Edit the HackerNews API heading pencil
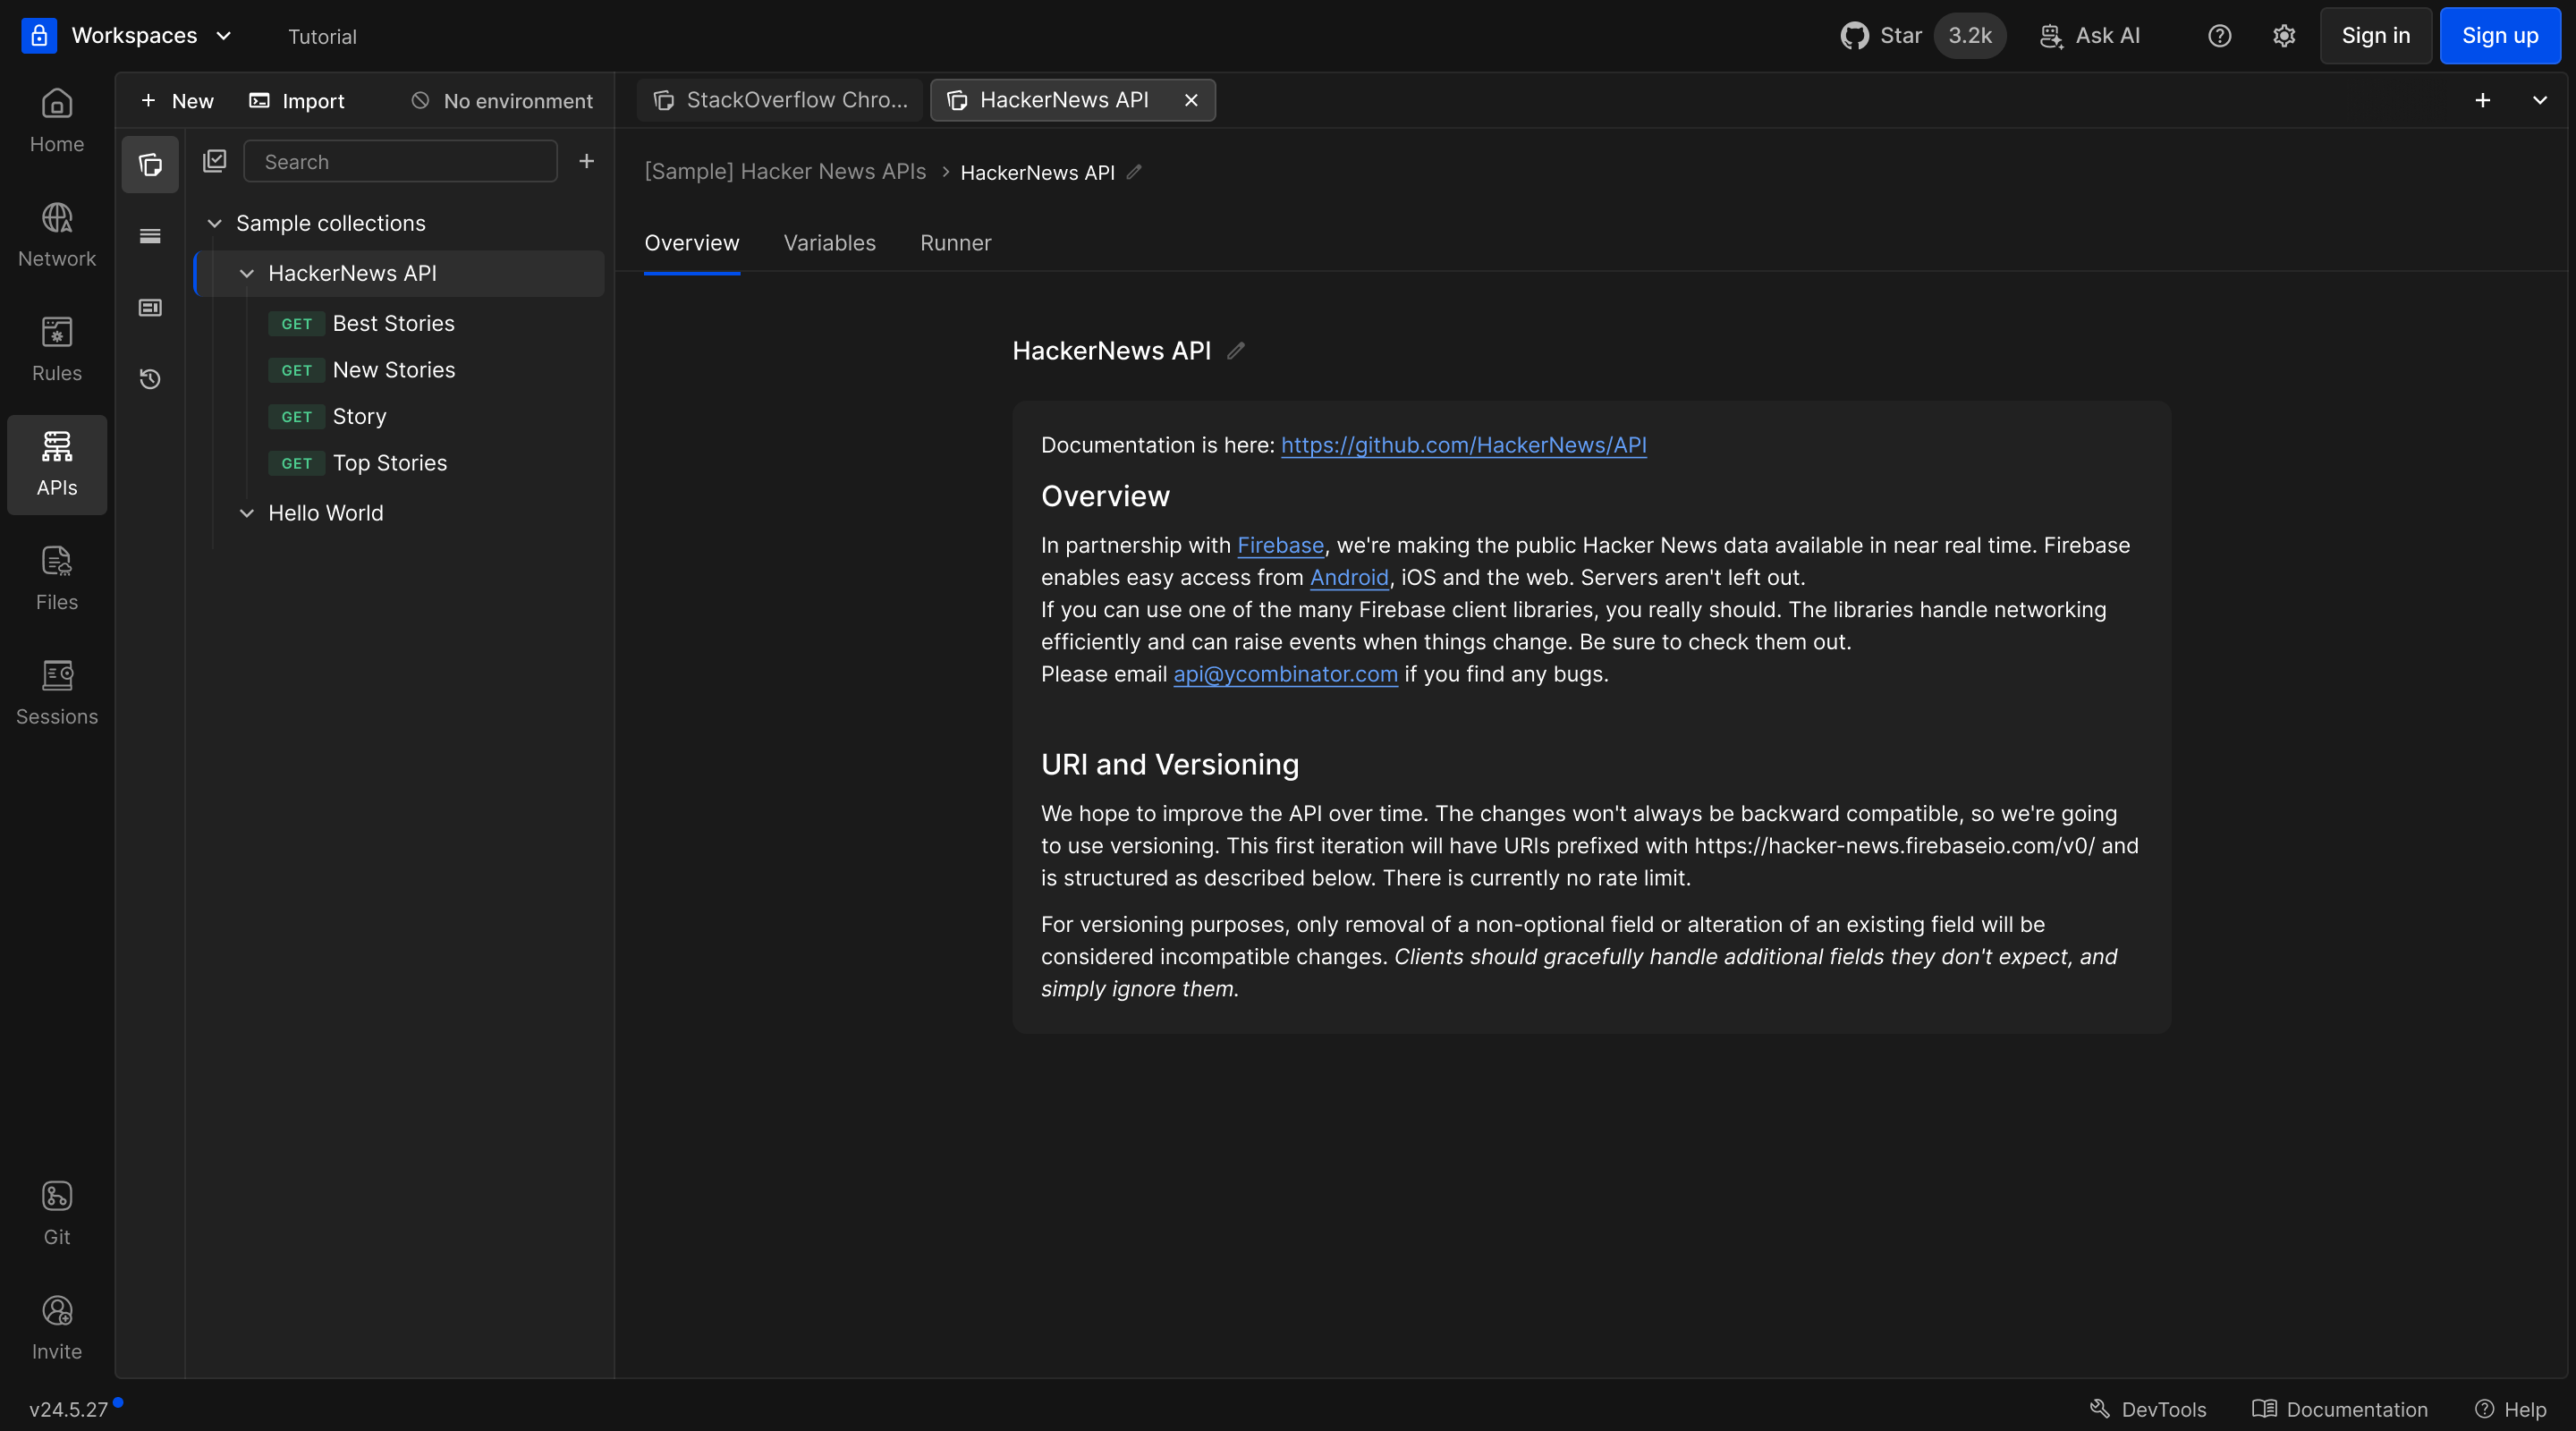 click(1236, 351)
